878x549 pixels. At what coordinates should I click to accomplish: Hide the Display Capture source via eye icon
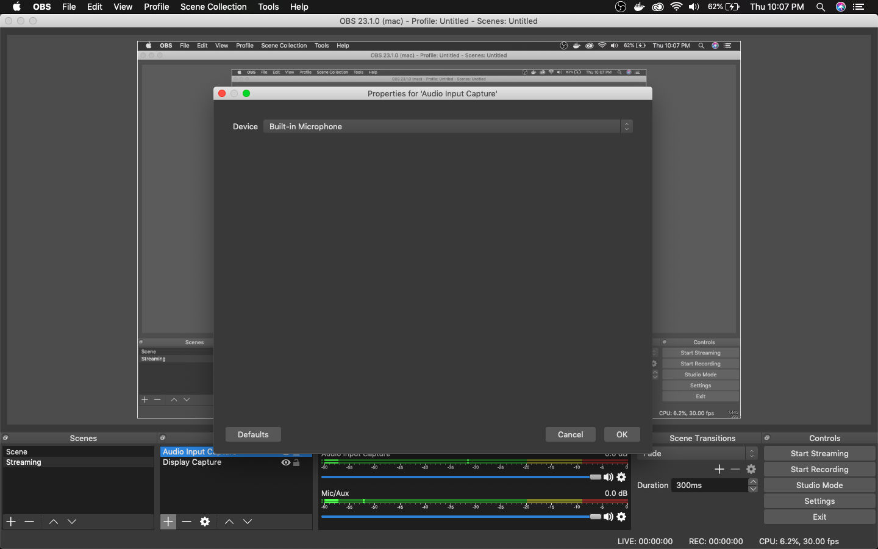tap(285, 462)
